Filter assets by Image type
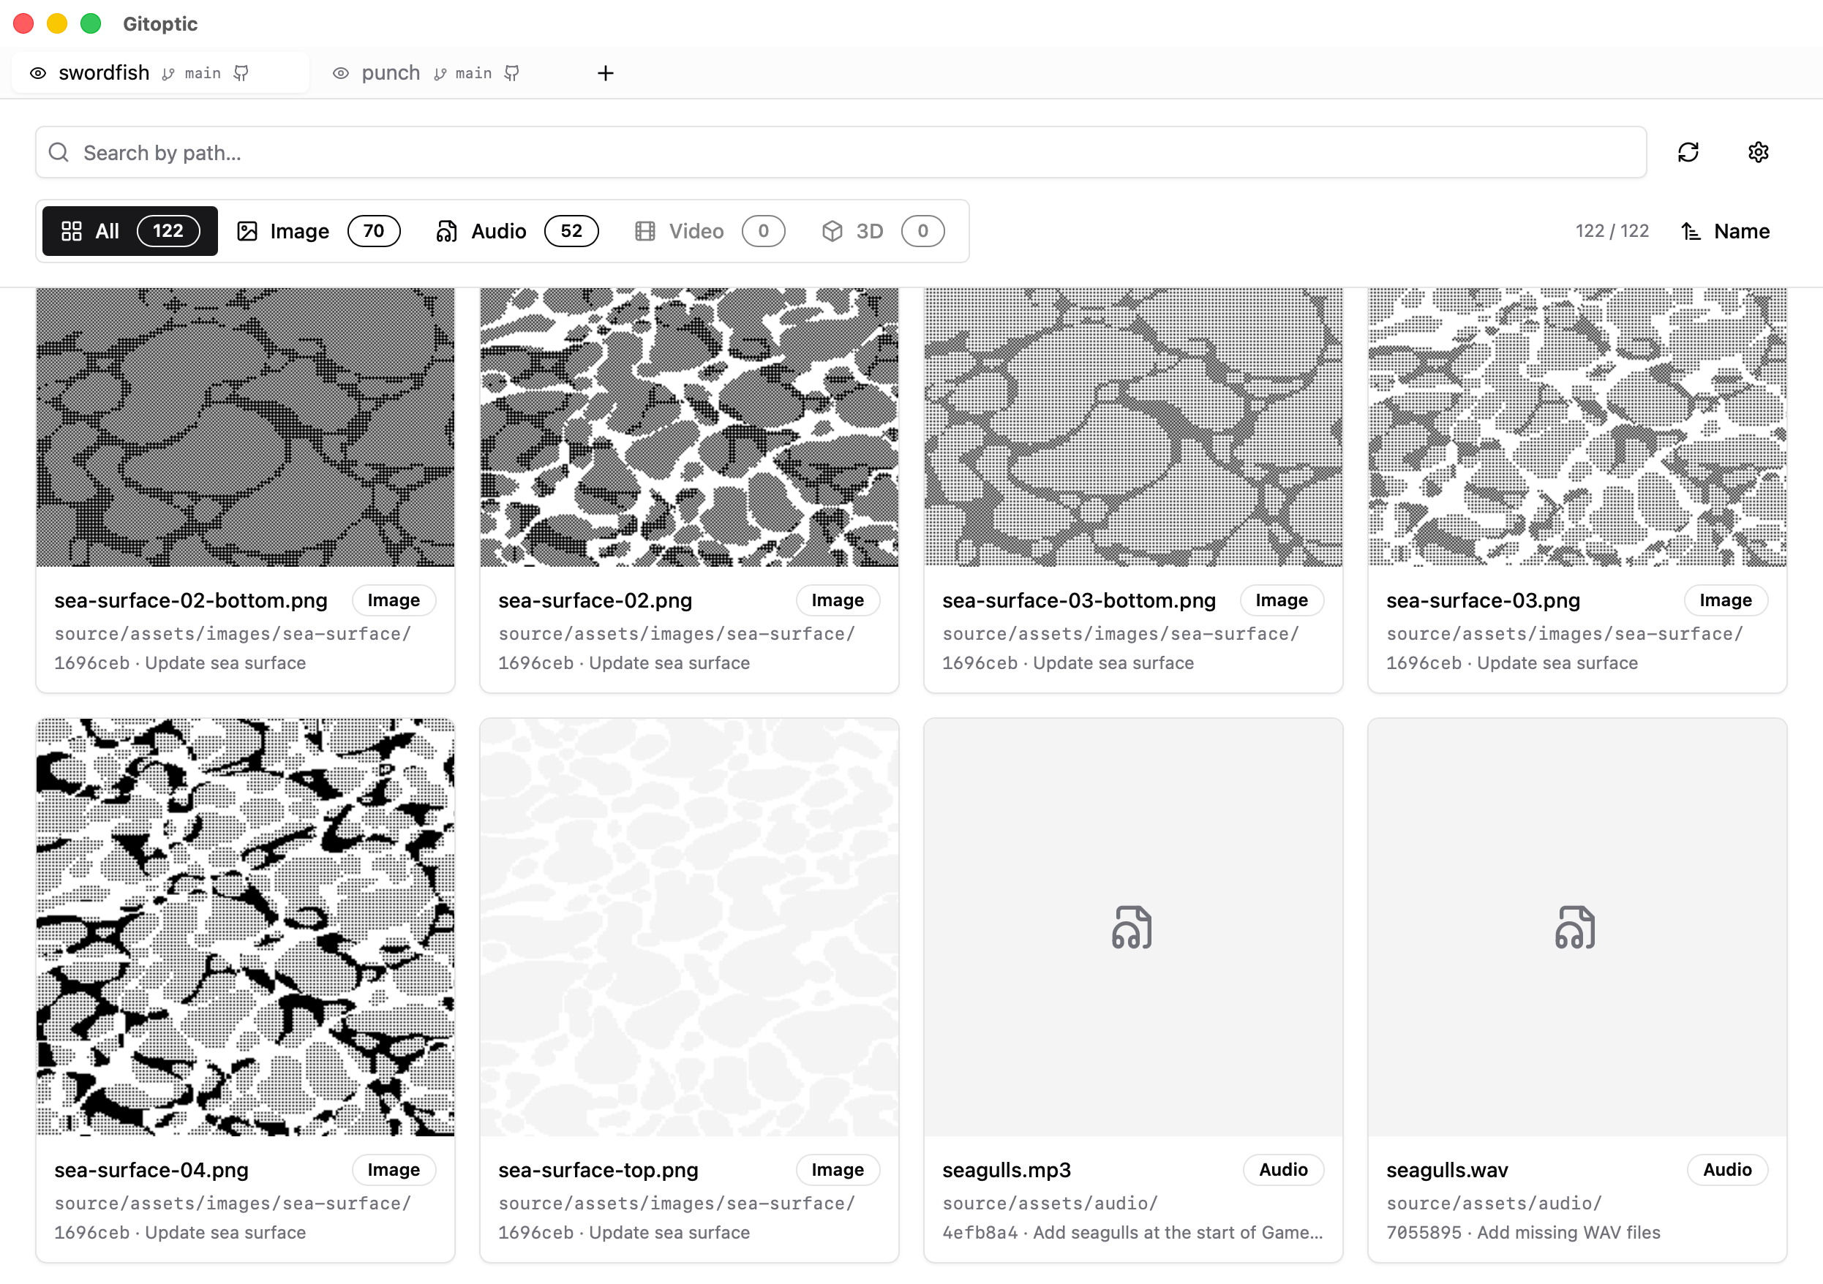The height and width of the screenshot is (1284, 1823). 318,231
